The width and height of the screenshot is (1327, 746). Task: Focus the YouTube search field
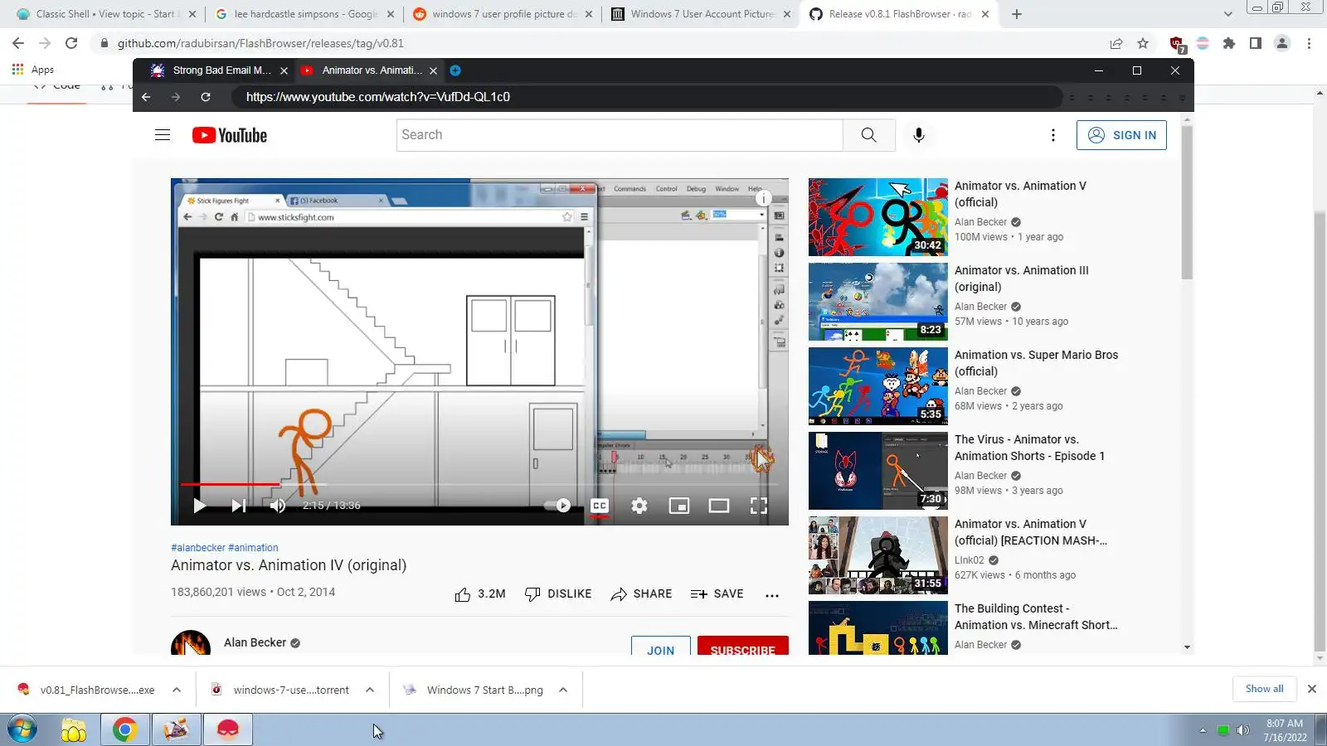pos(620,135)
